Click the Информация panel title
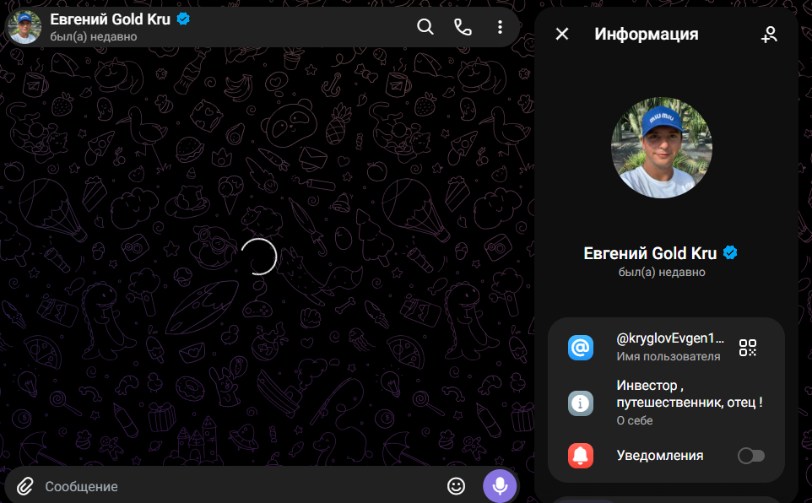The height and width of the screenshot is (503, 812). [x=647, y=35]
